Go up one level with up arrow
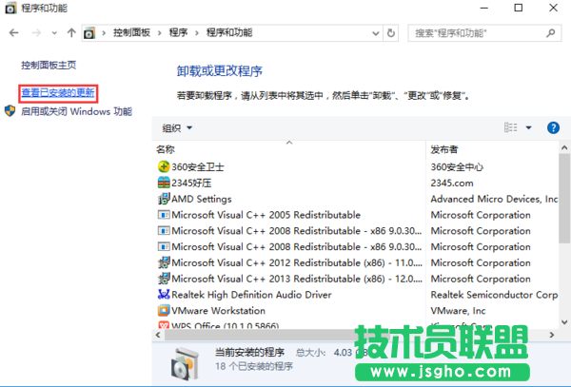This screenshot has height=387, width=571. [x=71, y=33]
